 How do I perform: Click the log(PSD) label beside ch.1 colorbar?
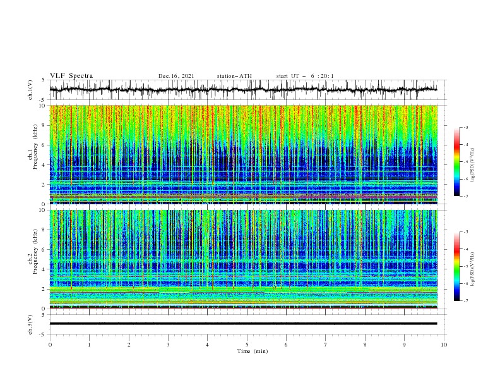[x=472, y=164]
